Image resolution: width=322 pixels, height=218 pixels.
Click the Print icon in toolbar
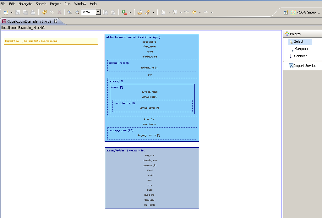tap(33, 12)
